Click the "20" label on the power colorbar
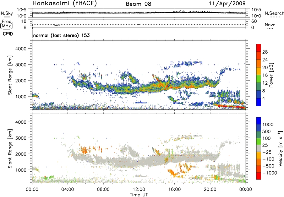The image size is (284, 197). [265, 68]
